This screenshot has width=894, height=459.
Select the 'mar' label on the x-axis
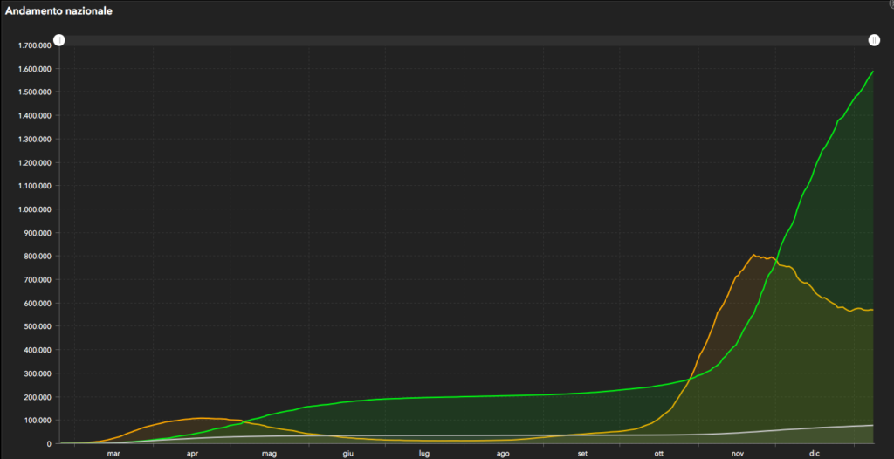(x=113, y=453)
